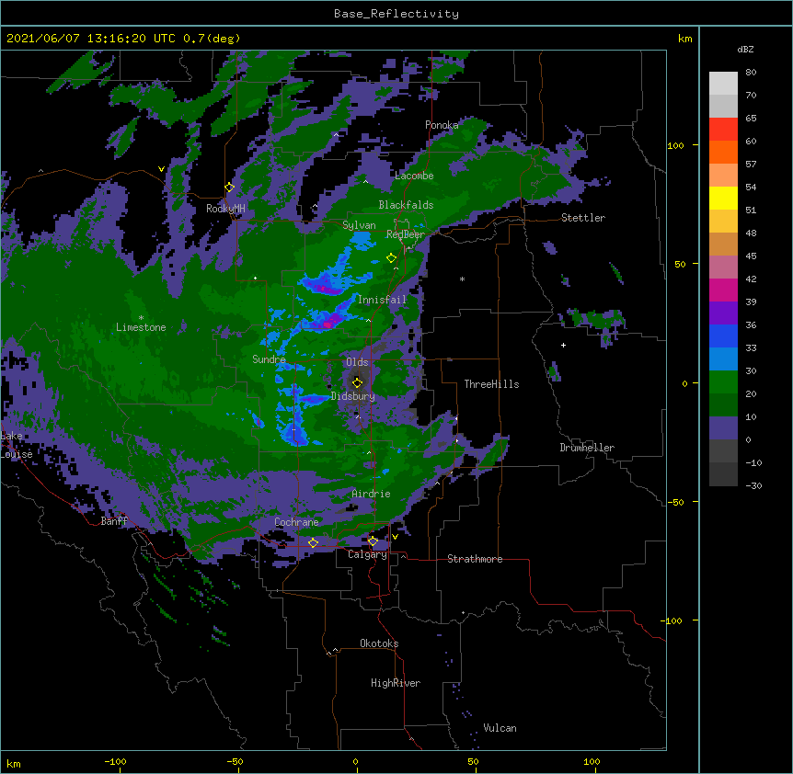The width and height of the screenshot is (793, 774).
Task: Click the Olds city label
Action: (x=357, y=362)
